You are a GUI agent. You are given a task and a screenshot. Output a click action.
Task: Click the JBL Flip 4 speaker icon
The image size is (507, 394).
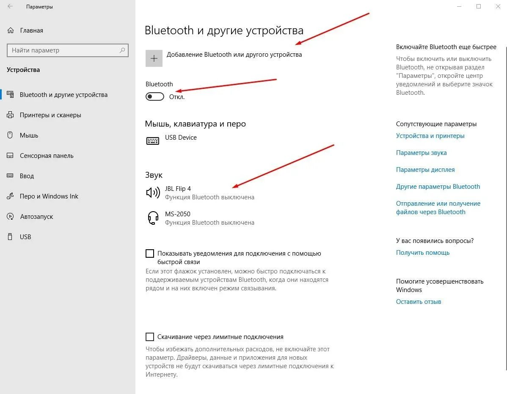153,192
